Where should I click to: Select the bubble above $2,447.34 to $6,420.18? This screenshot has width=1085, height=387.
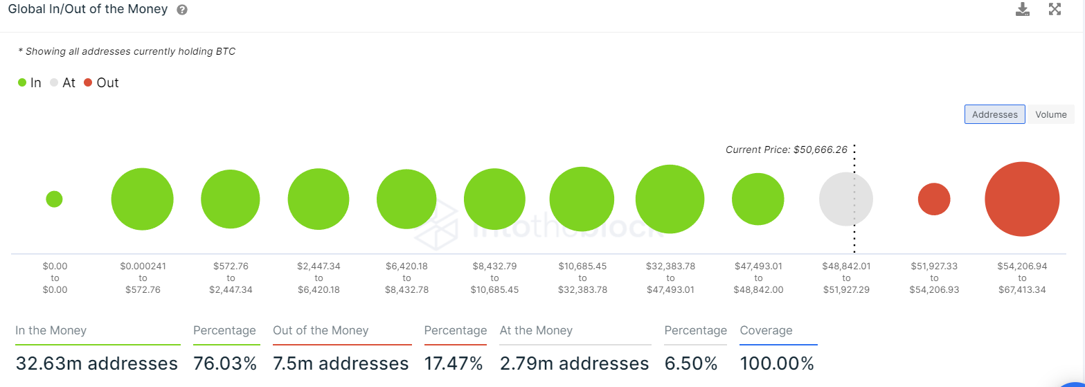click(318, 199)
